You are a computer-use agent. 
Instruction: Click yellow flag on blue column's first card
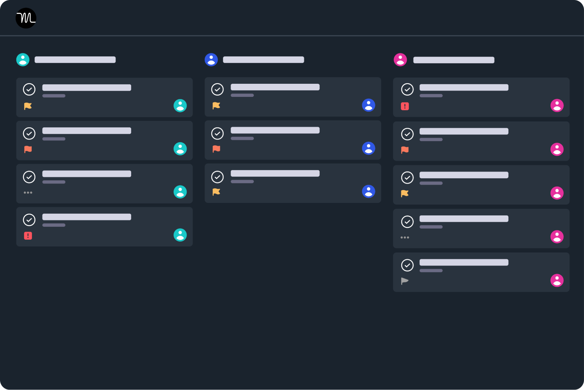pos(216,105)
